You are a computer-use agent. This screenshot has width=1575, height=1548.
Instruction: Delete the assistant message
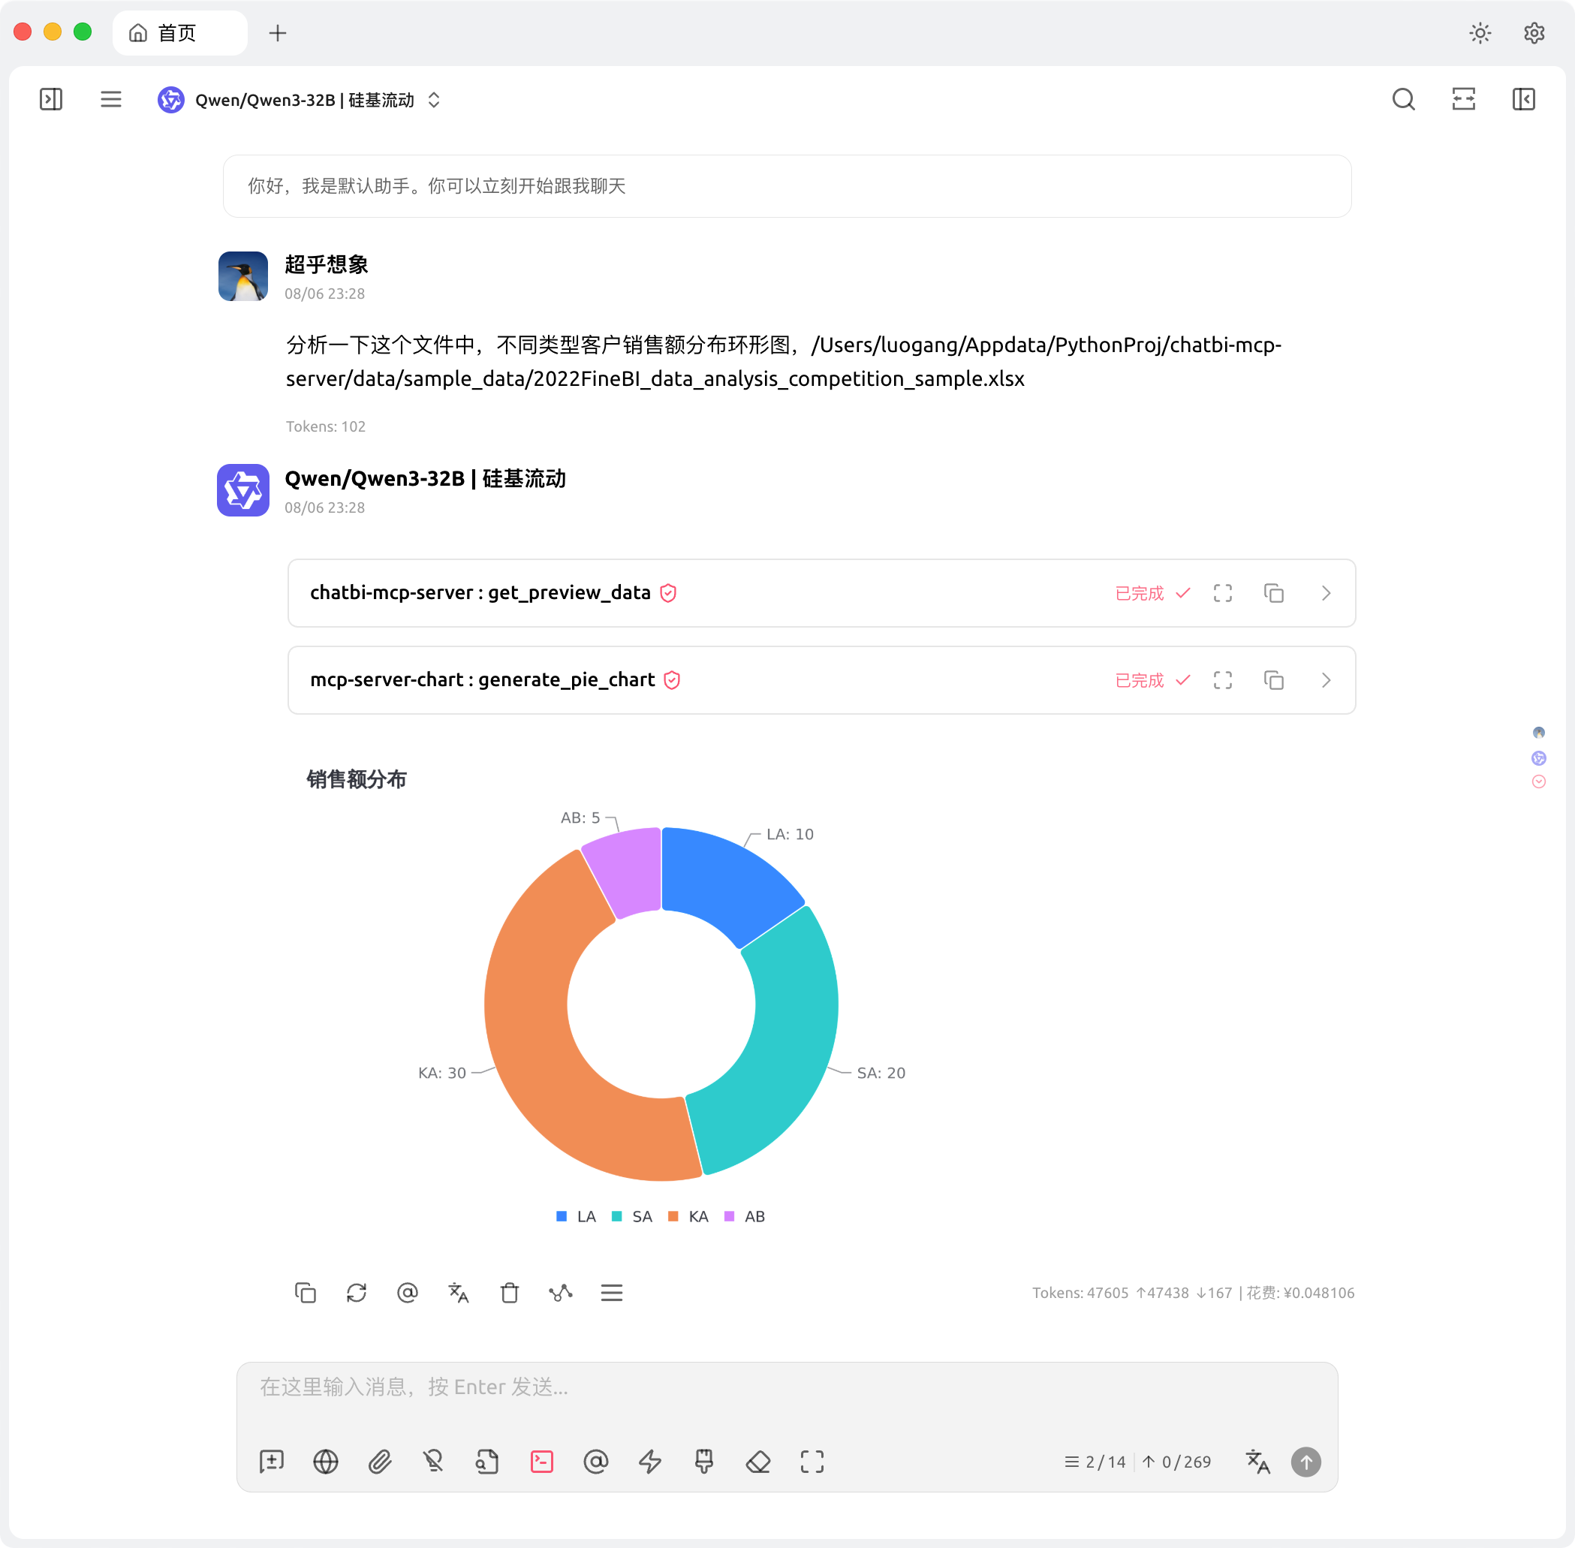510,1293
